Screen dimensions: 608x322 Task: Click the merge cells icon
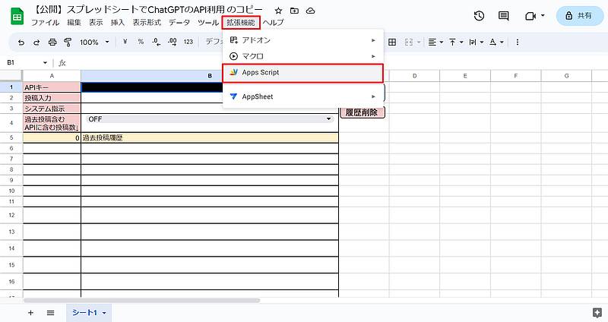[409, 42]
